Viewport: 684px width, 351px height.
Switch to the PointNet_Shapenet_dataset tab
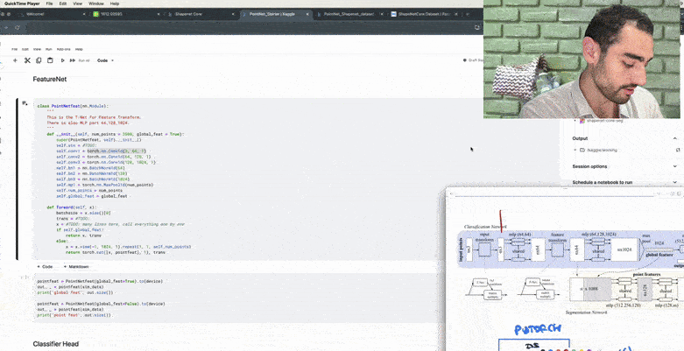(350, 14)
